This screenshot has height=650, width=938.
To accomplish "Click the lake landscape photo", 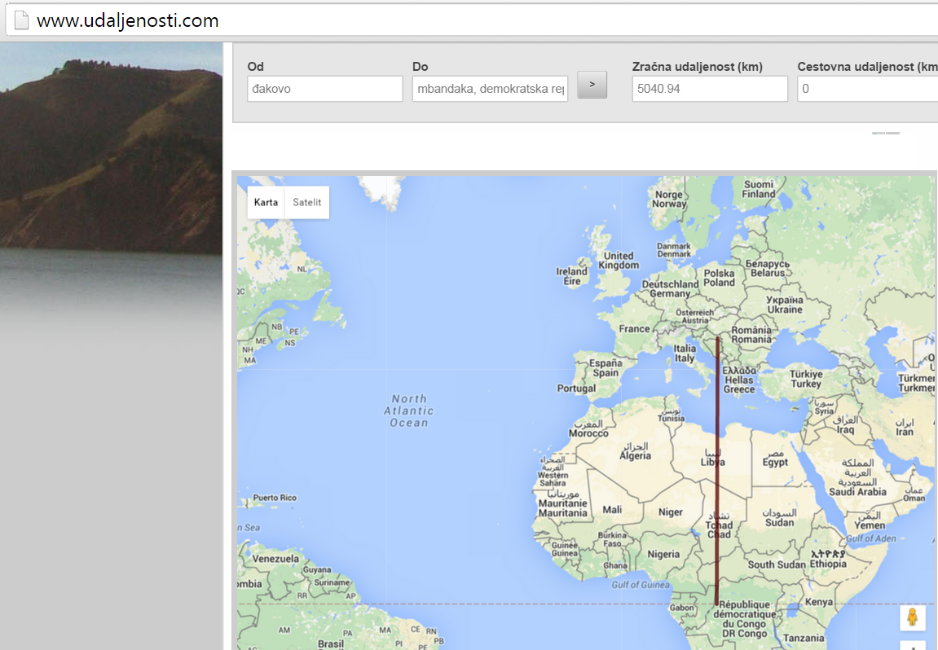I will point(112,173).
